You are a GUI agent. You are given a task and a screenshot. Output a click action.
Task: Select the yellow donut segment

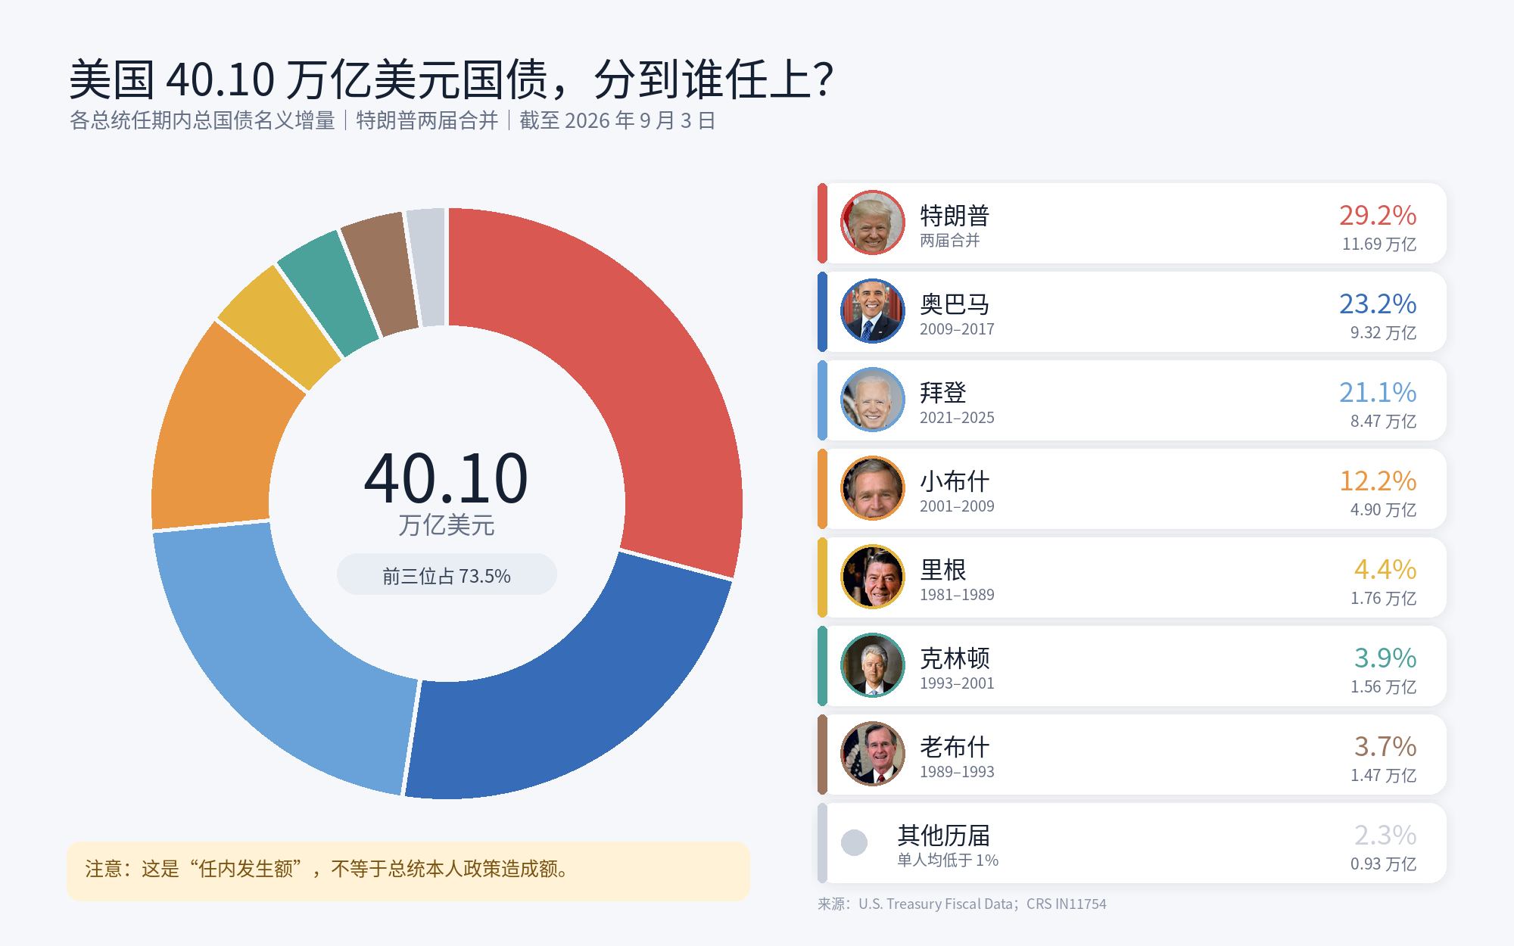pos(280,325)
